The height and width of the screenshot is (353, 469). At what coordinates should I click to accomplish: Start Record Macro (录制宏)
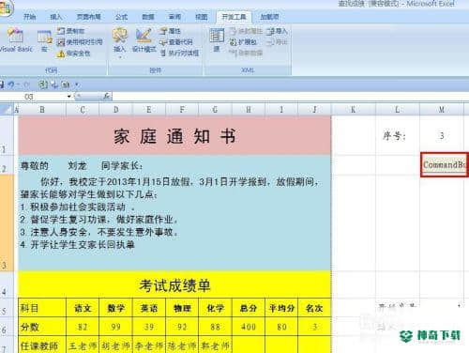(x=71, y=31)
